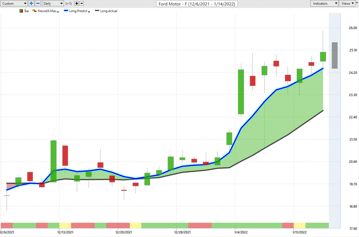The width and height of the screenshot is (359, 237).
Task: Click the black Long.Actual line swatch
Action: coord(97,11)
